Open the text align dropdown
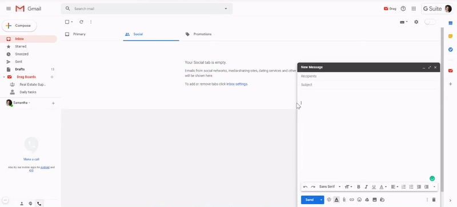This screenshot has height=207, width=457. tap(395, 187)
